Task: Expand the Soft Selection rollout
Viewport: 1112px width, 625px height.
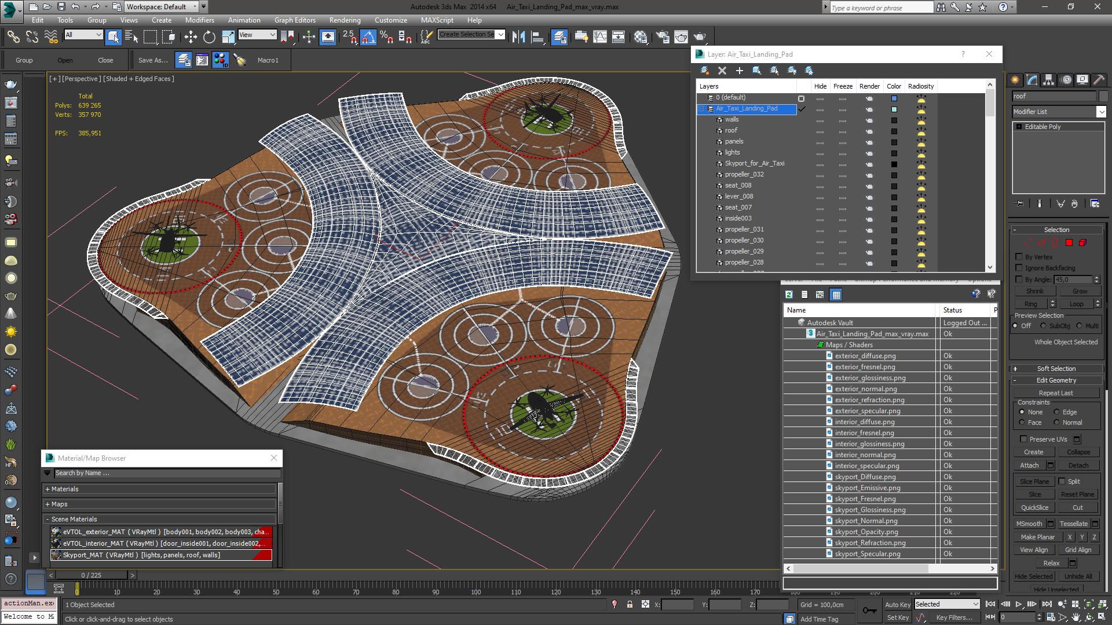Action: tap(1056, 369)
